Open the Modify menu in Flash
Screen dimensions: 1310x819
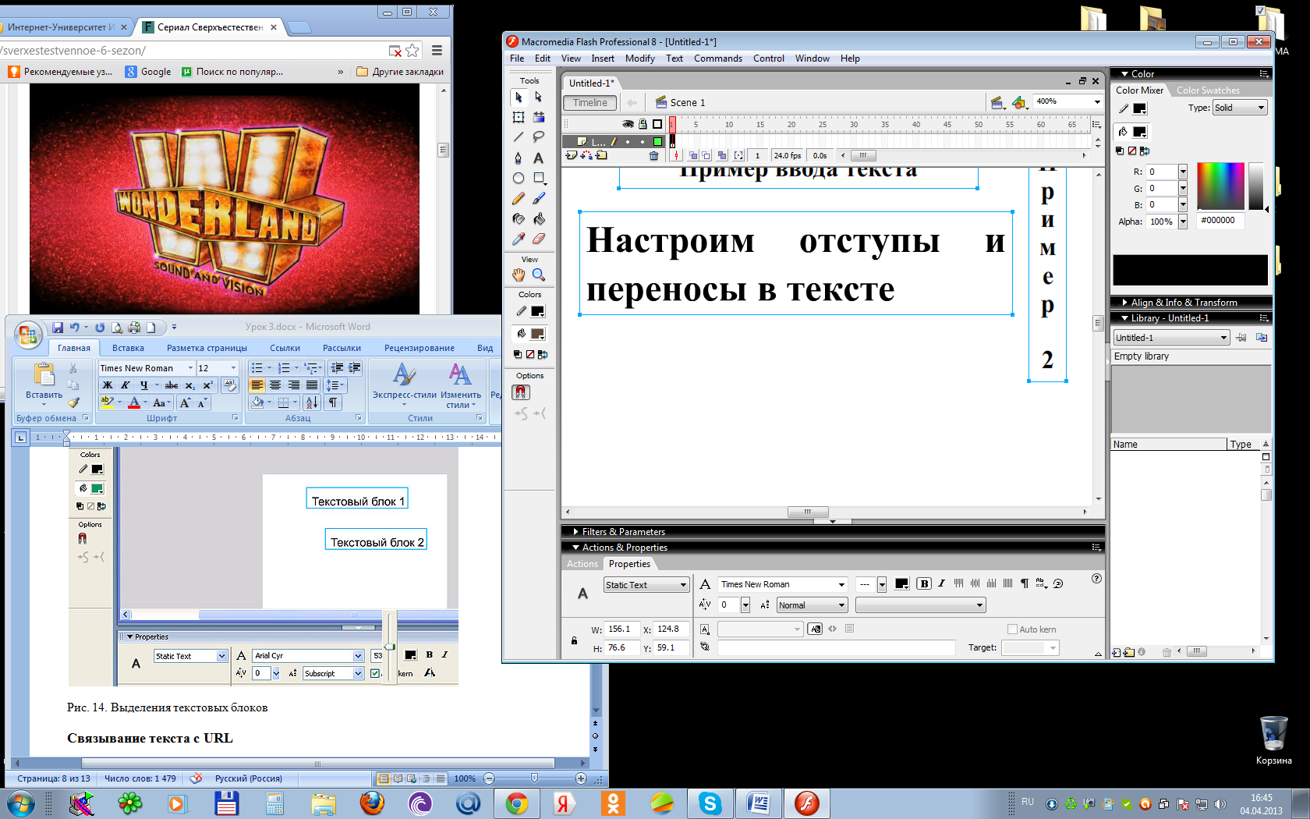(640, 58)
